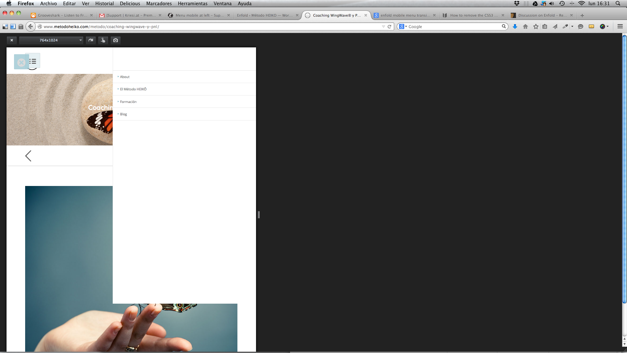Toggle touch event simulation
Image resolution: width=627 pixels, height=353 pixels.
103,40
